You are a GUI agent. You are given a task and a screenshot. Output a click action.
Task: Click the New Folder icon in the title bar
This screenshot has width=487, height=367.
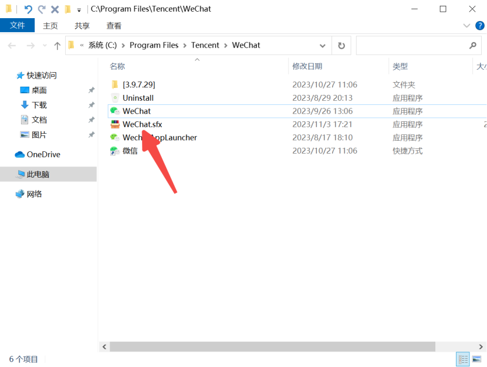click(x=67, y=9)
